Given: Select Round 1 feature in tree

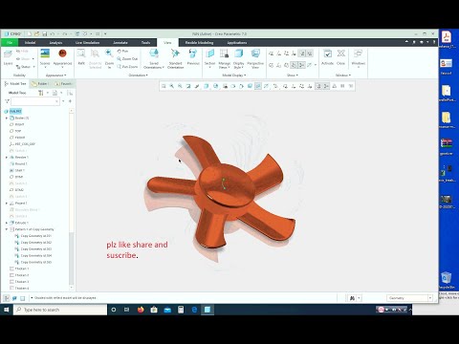Looking at the screenshot, I should [18, 163].
